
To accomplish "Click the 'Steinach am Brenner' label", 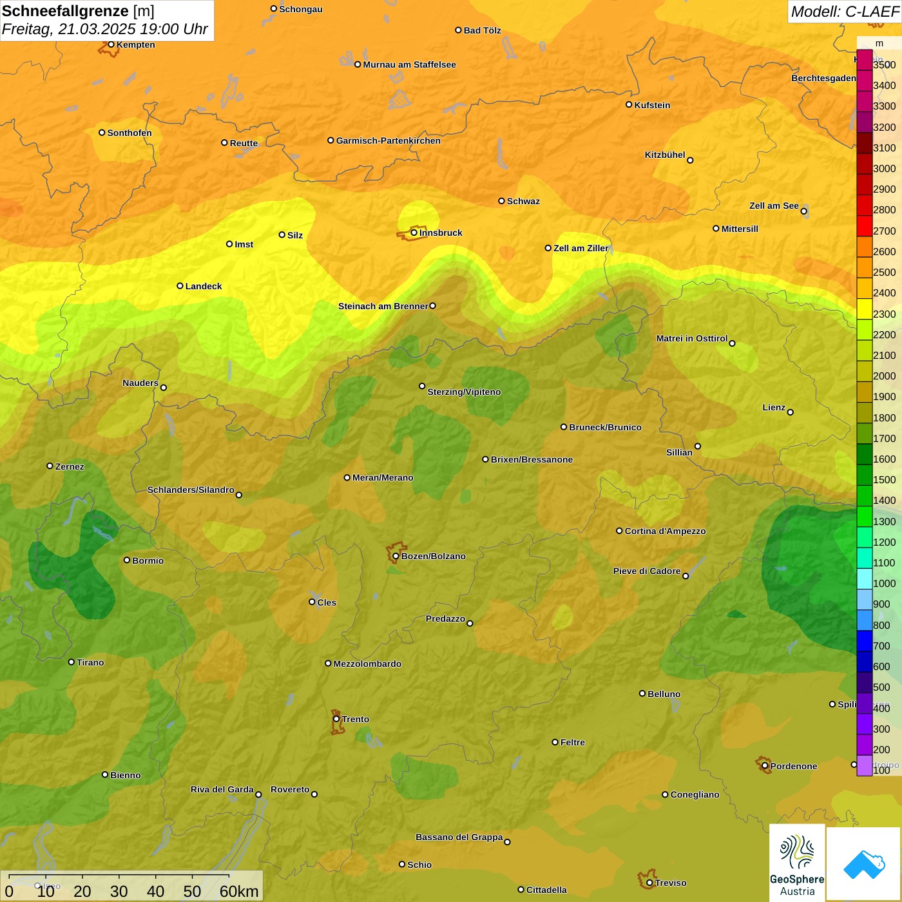I will coord(383,306).
